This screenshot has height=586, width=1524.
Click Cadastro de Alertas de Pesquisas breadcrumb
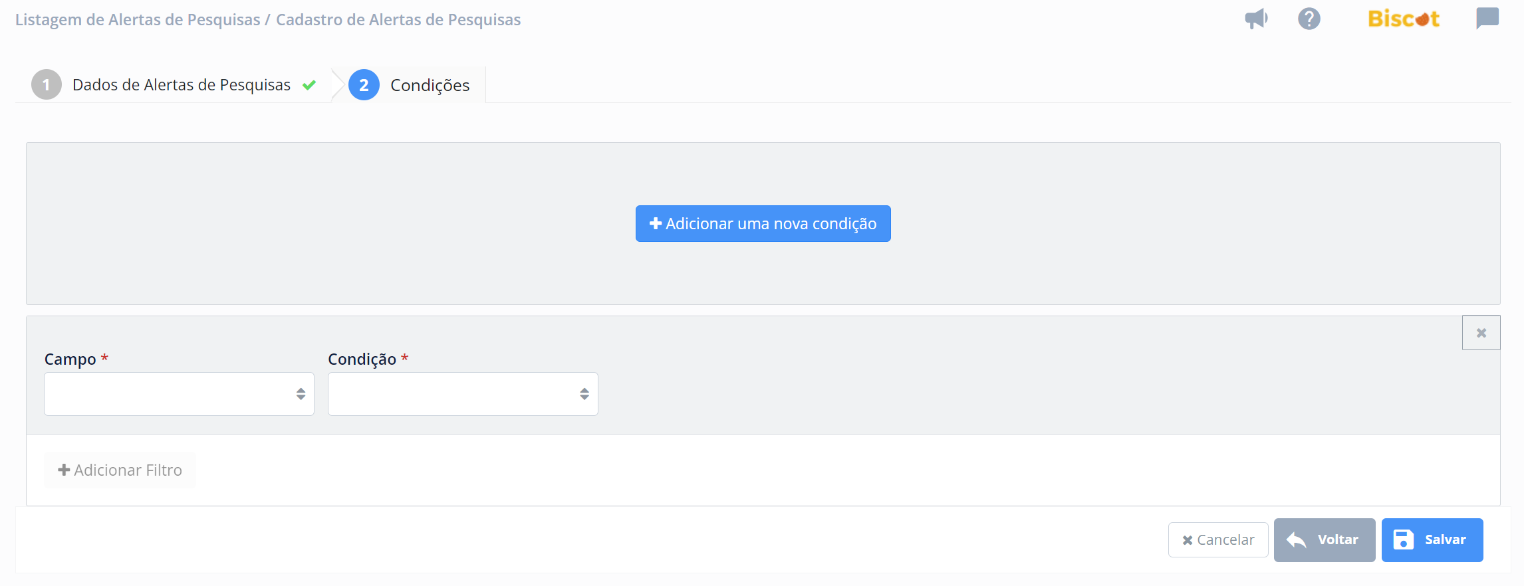398,20
